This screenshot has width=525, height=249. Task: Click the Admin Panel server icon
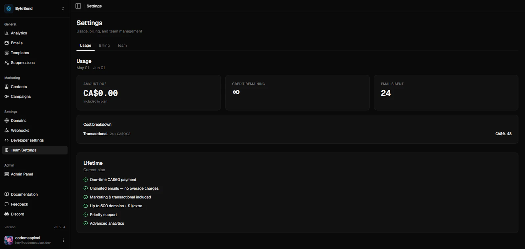tap(7, 174)
